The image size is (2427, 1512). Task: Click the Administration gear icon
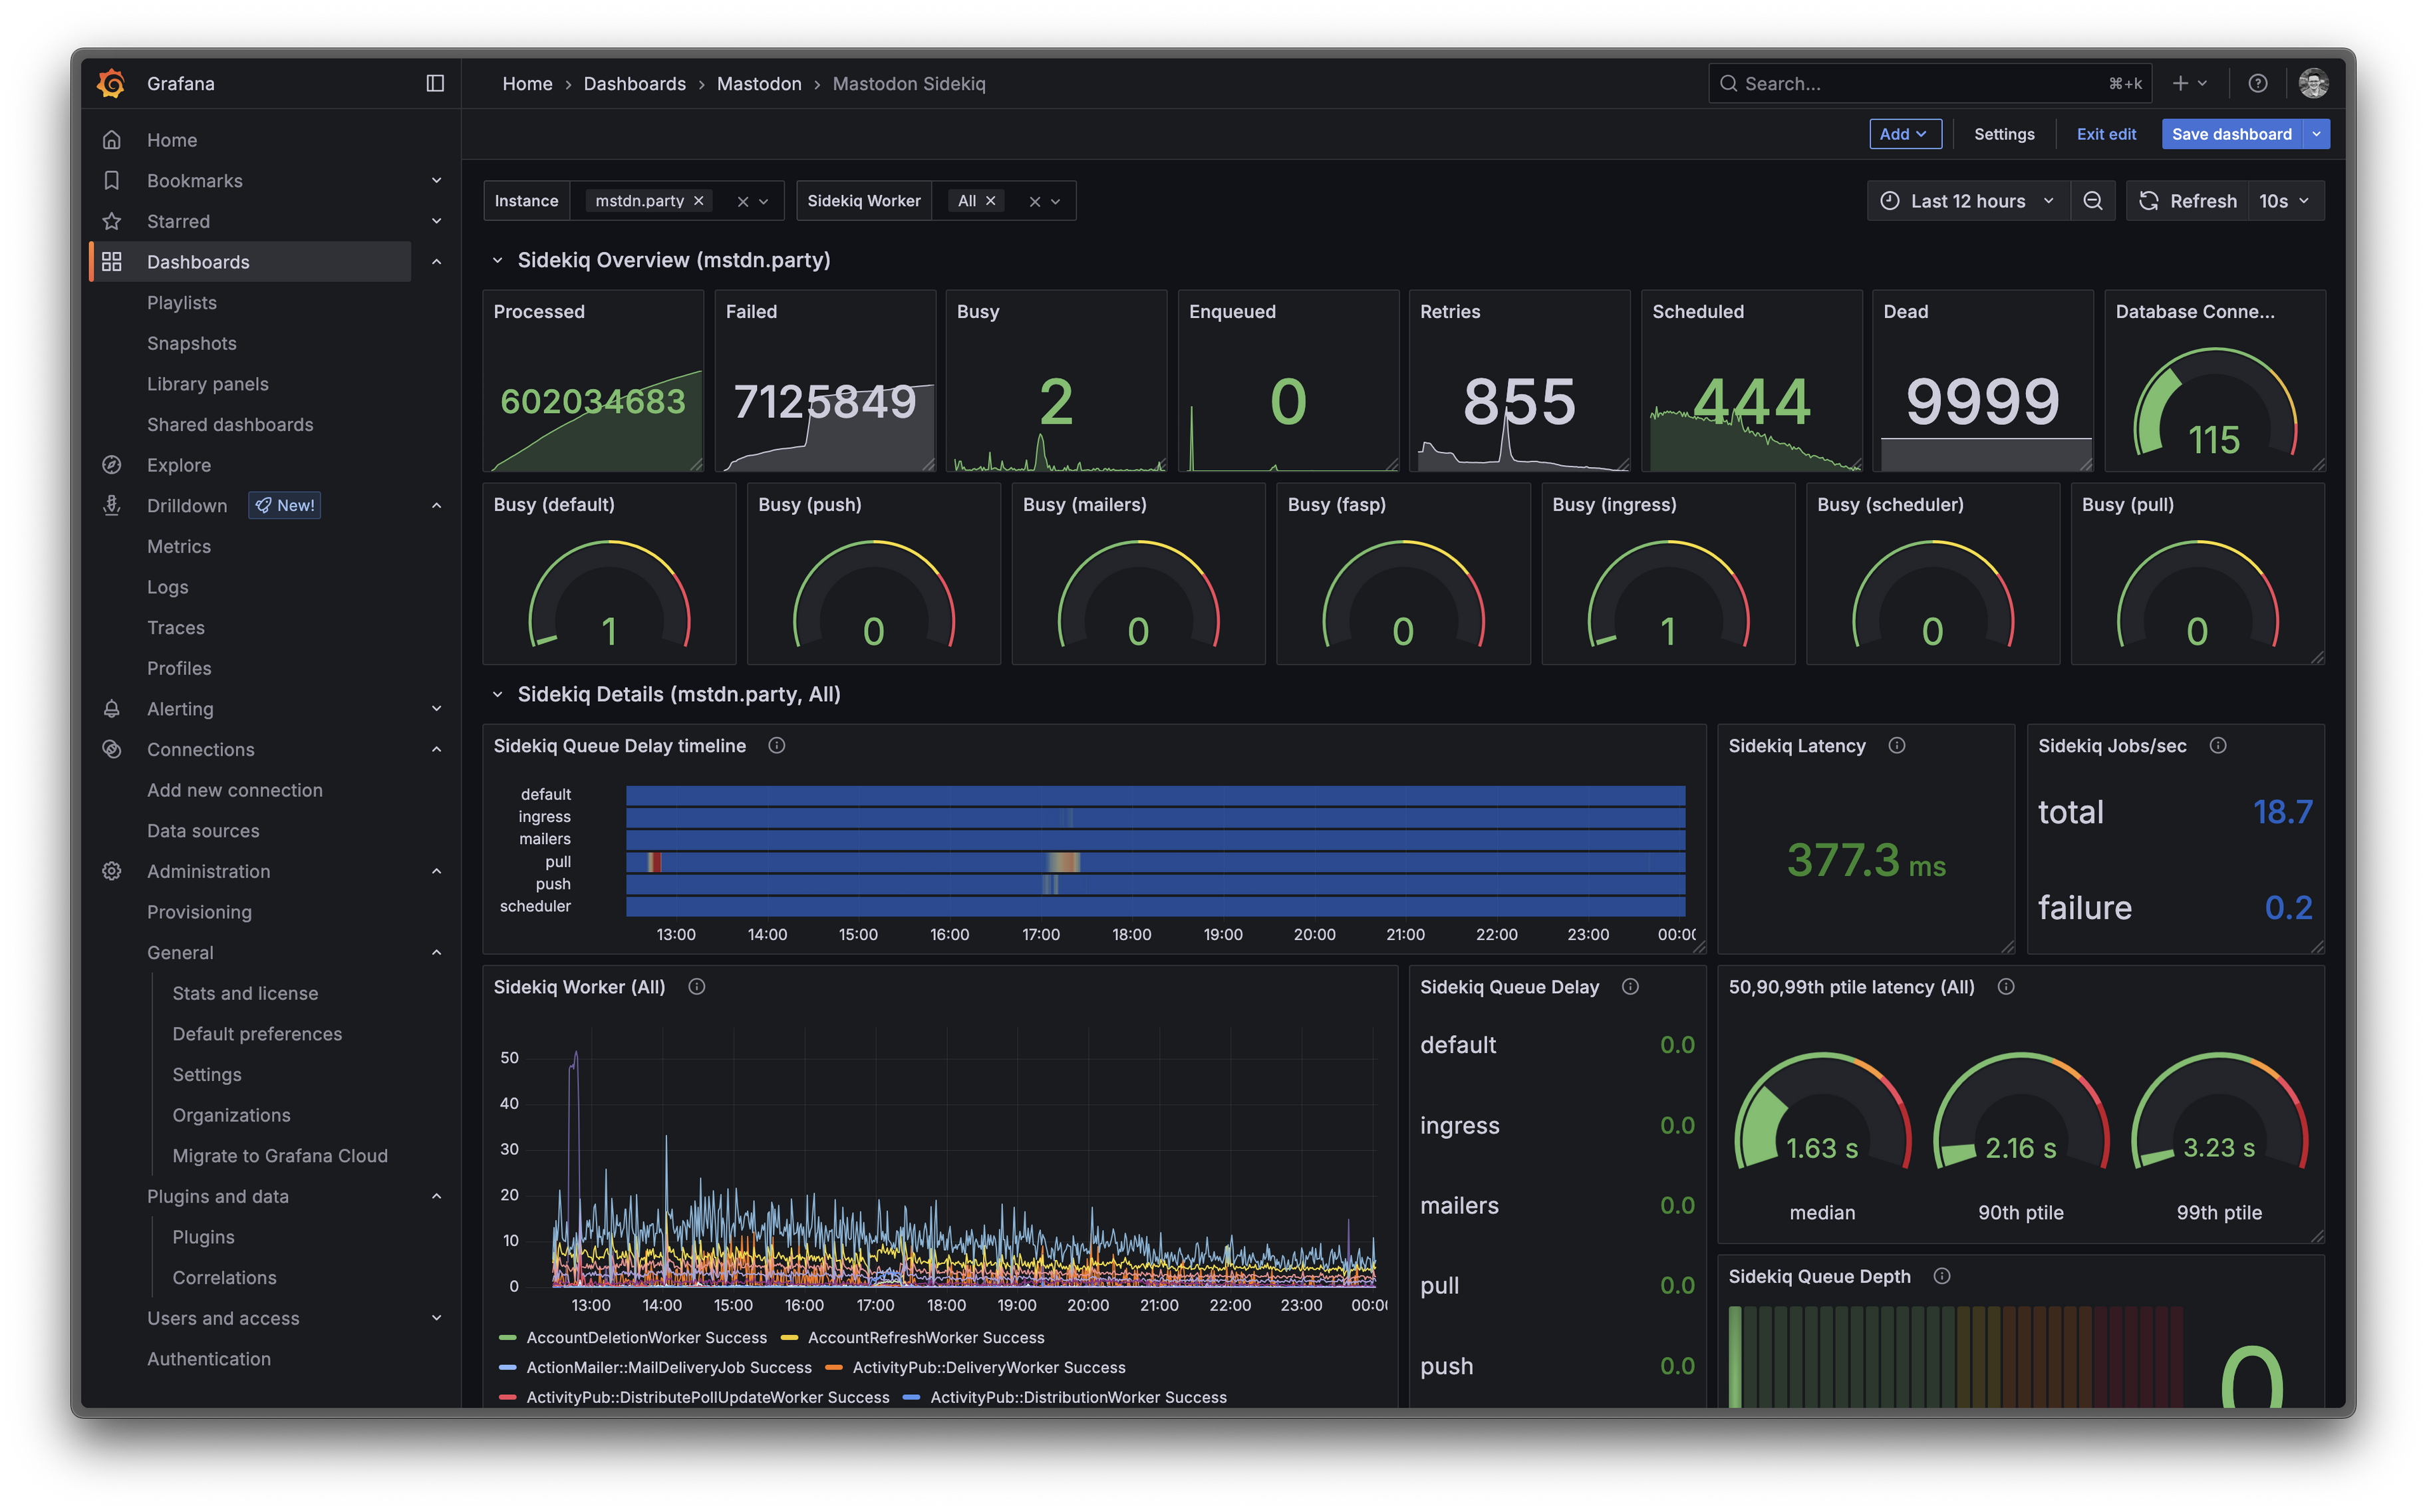(x=112, y=871)
